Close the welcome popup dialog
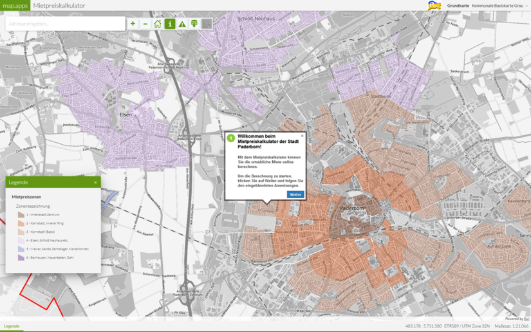Viewport: 531px width, 332px height. (303, 136)
